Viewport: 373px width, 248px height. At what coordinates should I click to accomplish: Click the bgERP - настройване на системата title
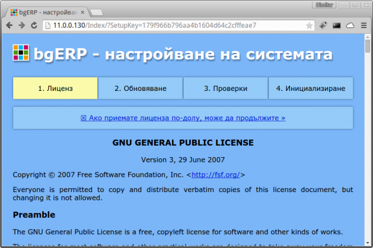pos(183,54)
